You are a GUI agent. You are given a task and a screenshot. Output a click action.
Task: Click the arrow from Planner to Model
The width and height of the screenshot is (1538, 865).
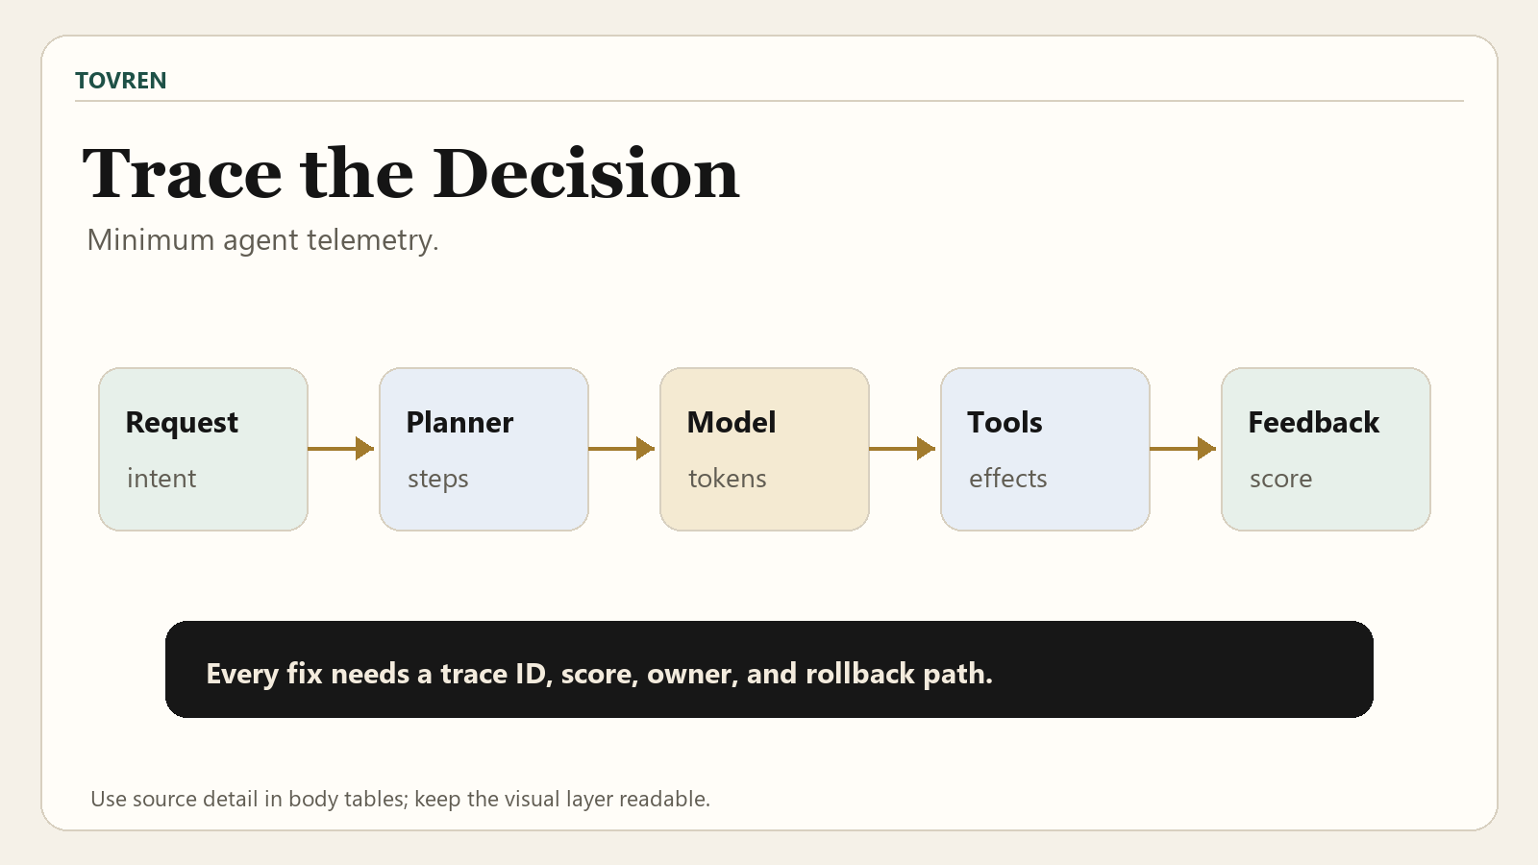(x=622, y=448)
